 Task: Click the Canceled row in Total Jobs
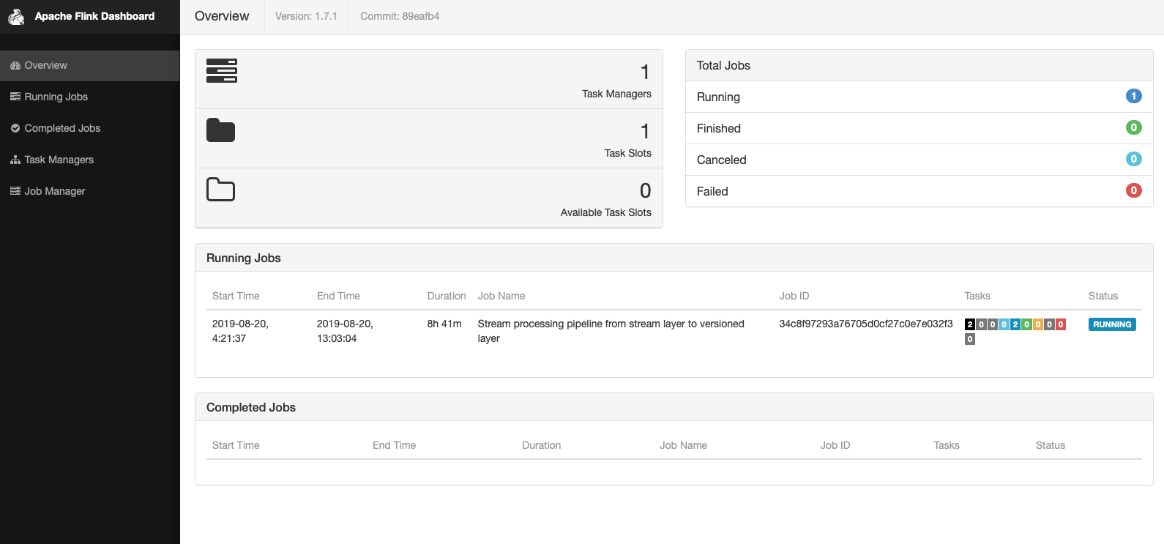919,160
